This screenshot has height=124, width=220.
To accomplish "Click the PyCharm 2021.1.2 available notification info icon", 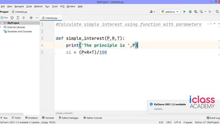I will [151, 104].
